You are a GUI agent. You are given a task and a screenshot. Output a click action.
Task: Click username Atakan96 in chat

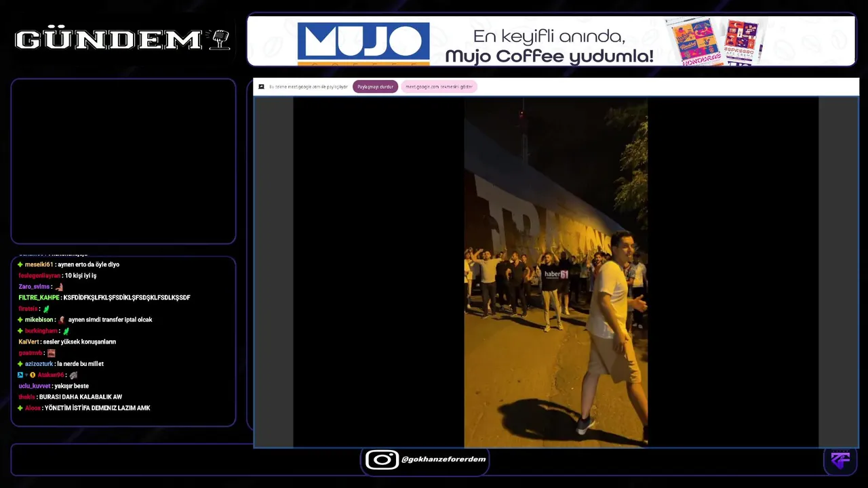click(51, 375)
